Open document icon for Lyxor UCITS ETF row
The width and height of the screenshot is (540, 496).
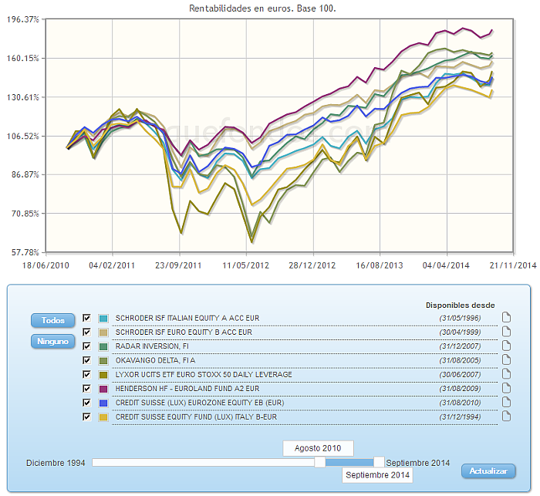[x=506, y=373]
